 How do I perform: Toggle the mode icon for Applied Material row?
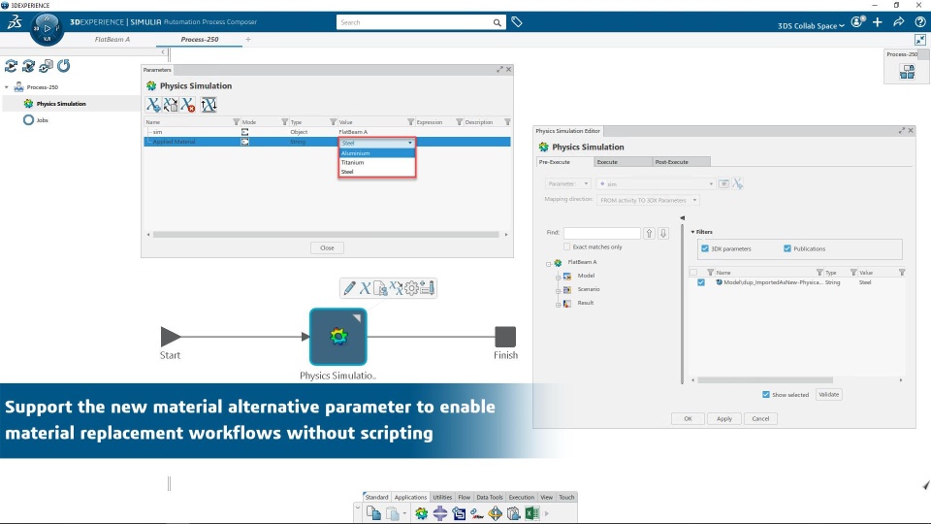pyautogui.click(x=244, y=142)
